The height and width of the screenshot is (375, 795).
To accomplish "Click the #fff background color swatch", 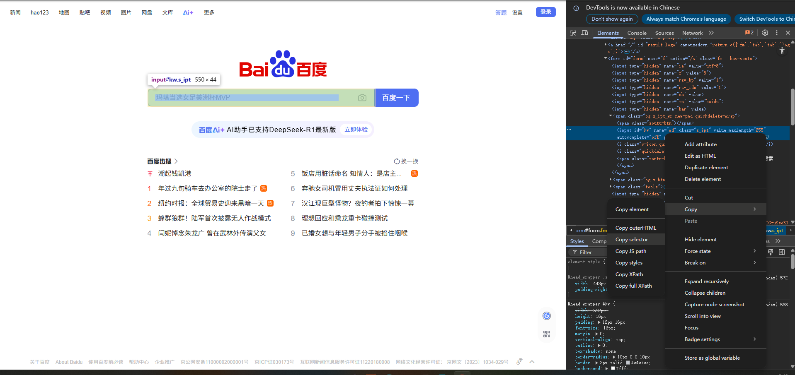I will pos(613,368).
